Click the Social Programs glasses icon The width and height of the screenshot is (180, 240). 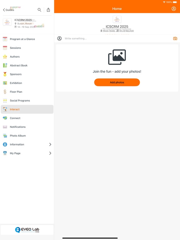[x=5, y=101]
